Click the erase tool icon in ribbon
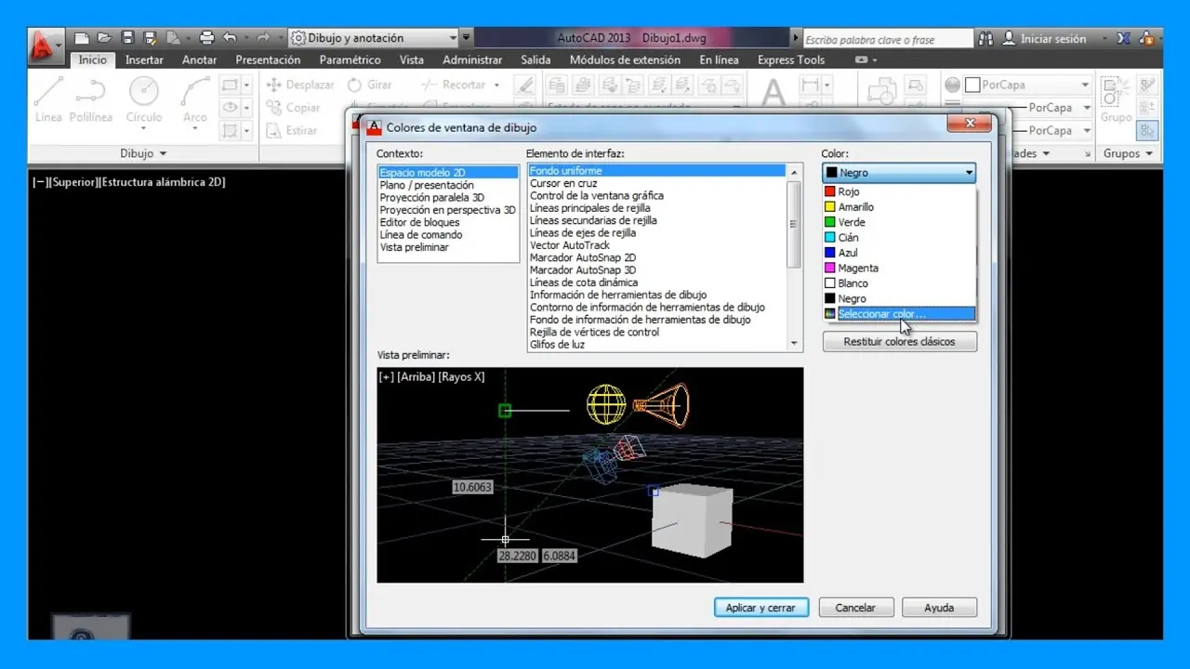The image size is (1190, 669). pyautogui.click(x=525, y=85)
